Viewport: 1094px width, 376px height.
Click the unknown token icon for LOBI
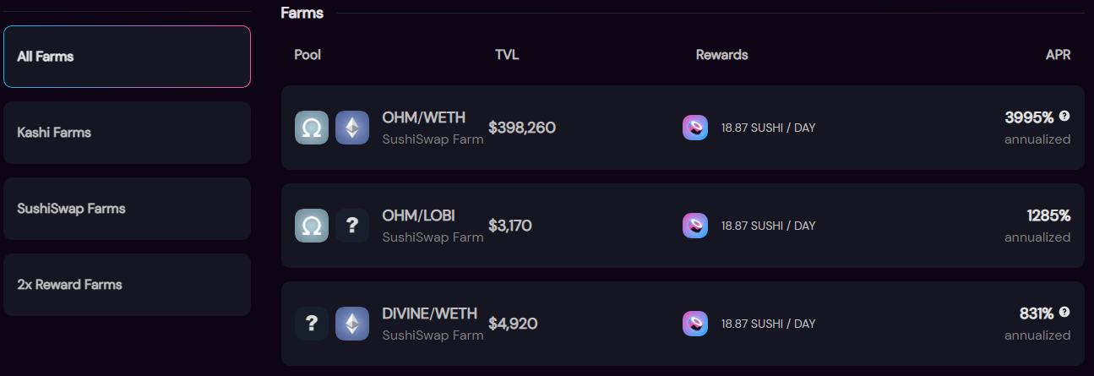click(x=352, y=226)
